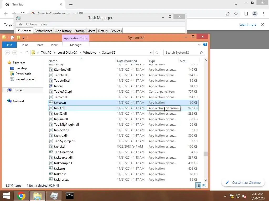Click Explorer Forward navigation arrow
Image resolution: width=269 pixels, height=201 pixels.
tap(15, 53)
